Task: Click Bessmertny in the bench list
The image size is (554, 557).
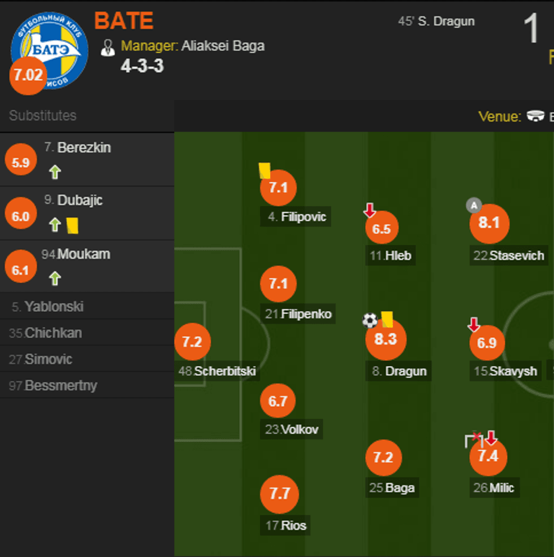Action: tap(60, 386)
